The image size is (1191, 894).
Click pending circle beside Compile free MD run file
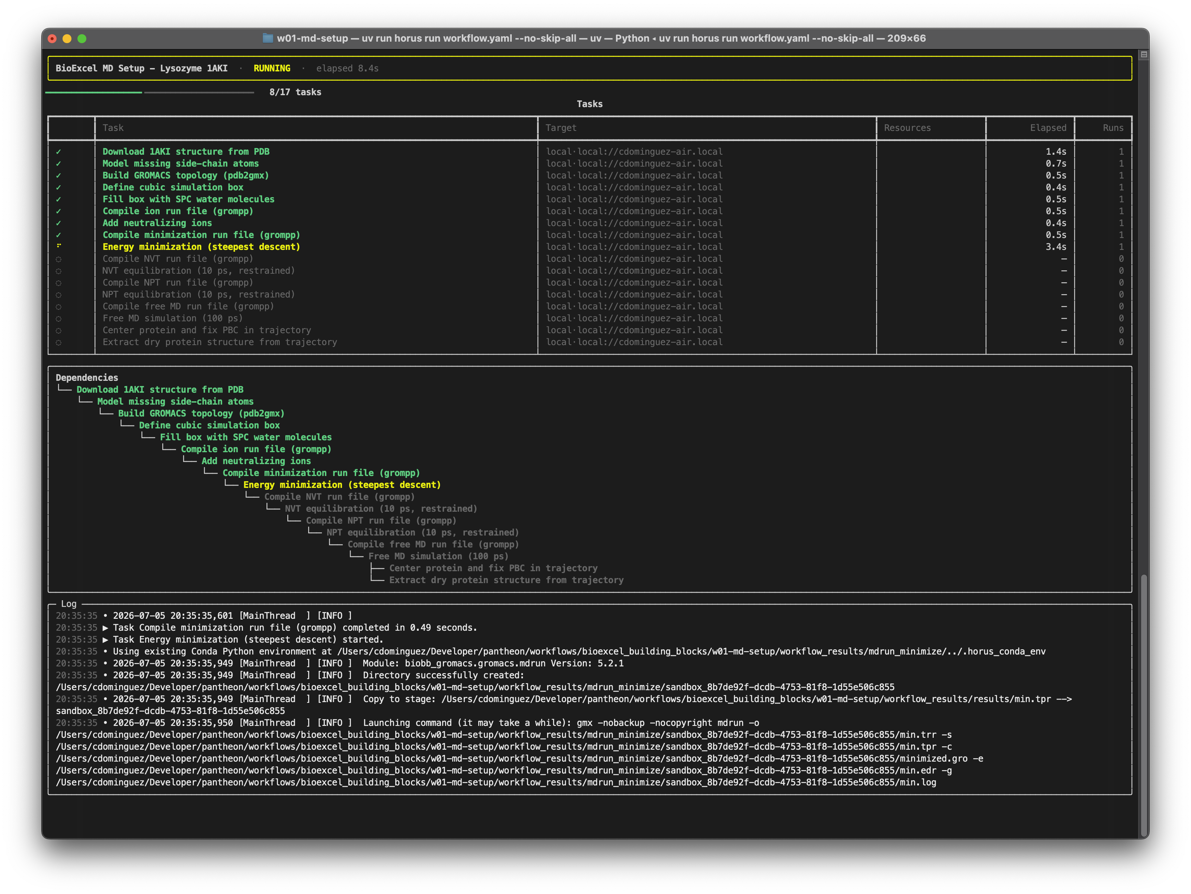59,306
